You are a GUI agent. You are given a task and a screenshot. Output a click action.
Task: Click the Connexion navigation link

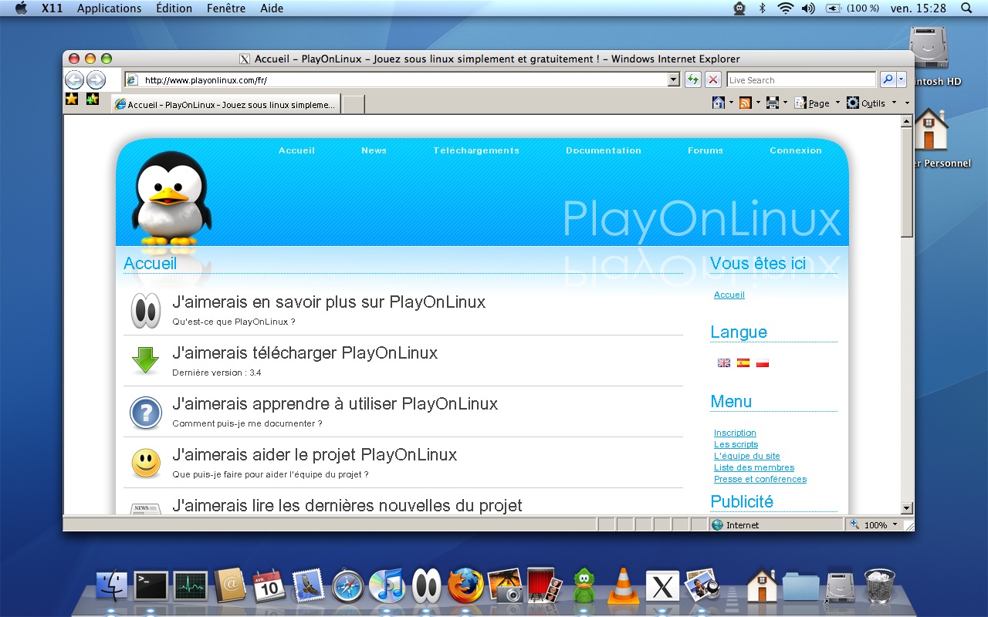coord(796,150)
